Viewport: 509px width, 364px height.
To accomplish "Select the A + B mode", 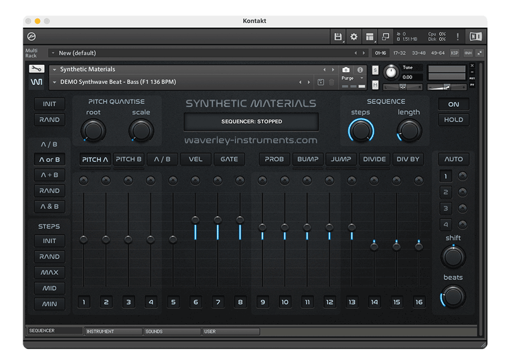I will tap(49, 175).
